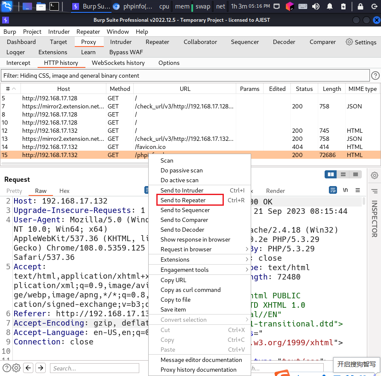Choose Save item in context menu
381x376 pixels.
click(x=199, y=309)
